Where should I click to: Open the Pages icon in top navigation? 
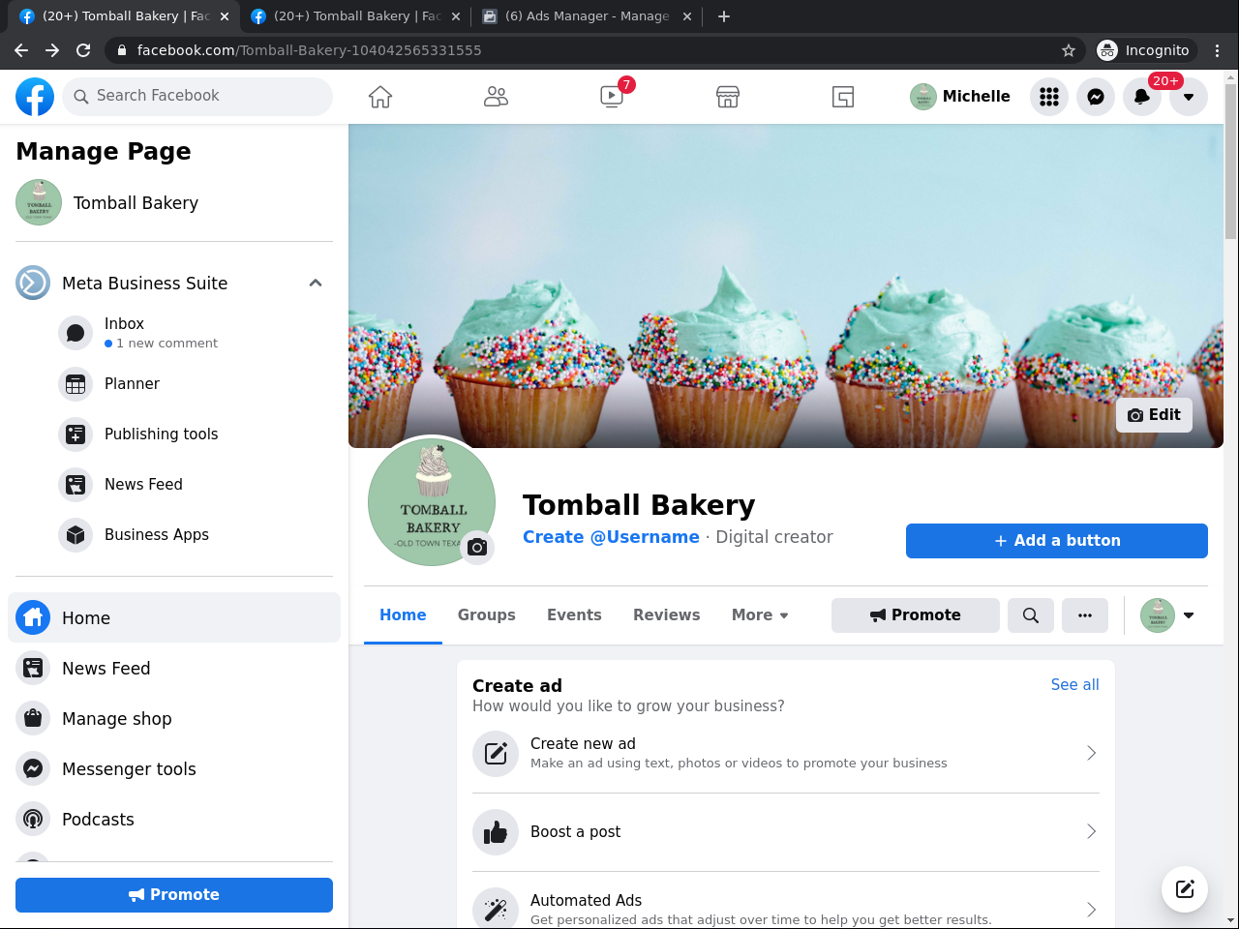click(x=843, y=97)
